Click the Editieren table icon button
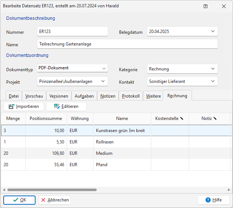Image resolution: width=233 pixels, height=208 pixels. click(x=57, y=106)
